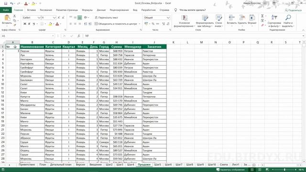Add a new sheet with plus button
The width and height of the screenshot is (306, 172).
pyautogui.click(x=254, y=165)
